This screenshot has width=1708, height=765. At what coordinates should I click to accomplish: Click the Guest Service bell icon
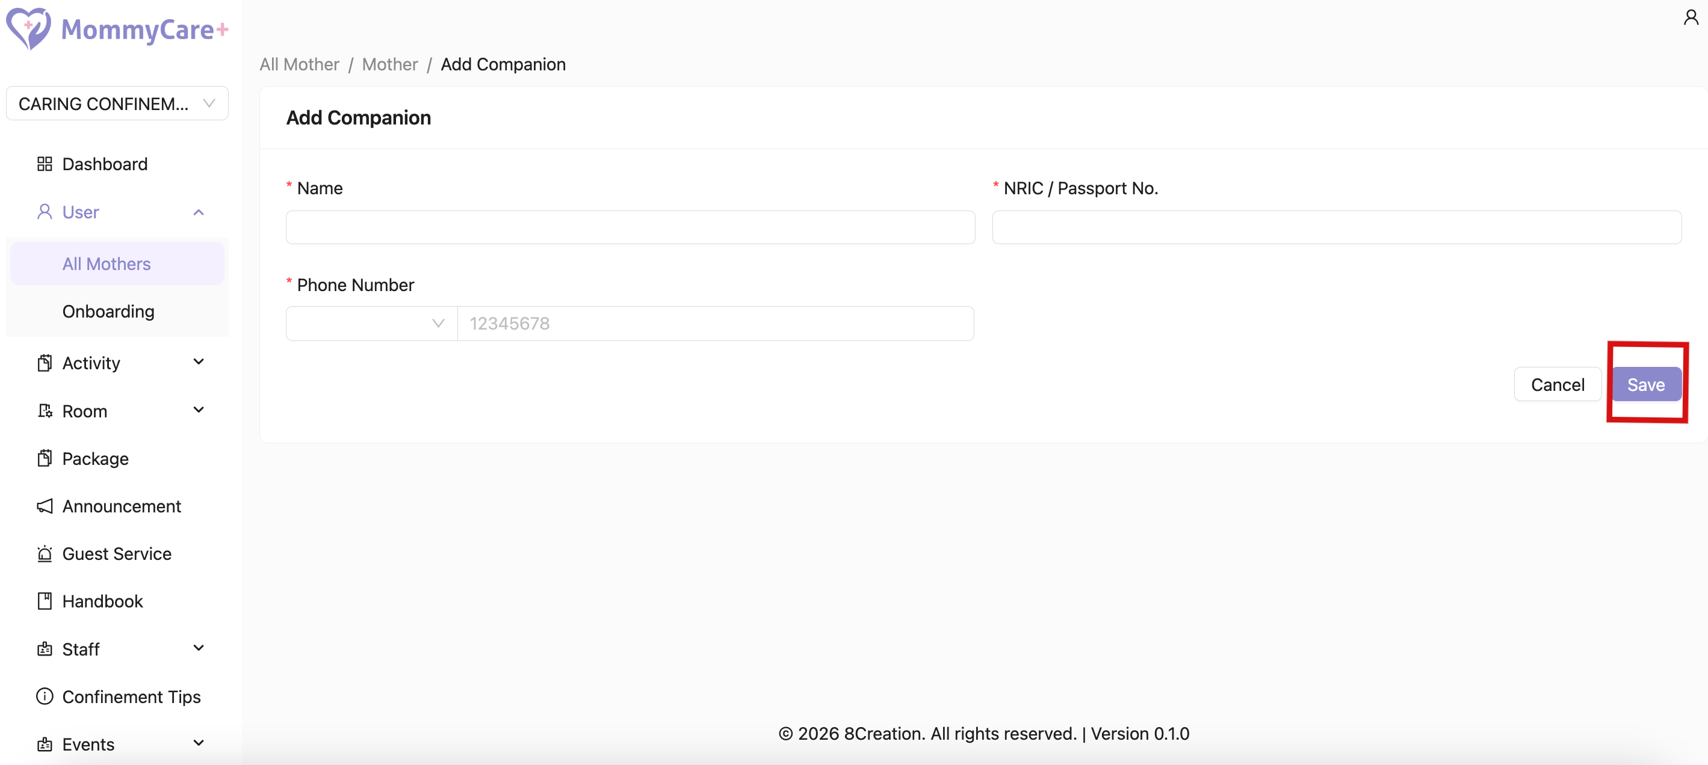[45, 554]
